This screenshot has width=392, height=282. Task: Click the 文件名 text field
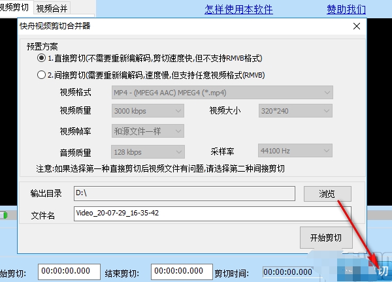pos(212,213)
